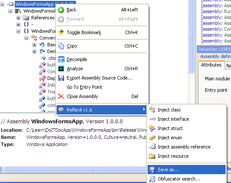Click the Conversion class icon in tree
Screen dimensions: 231x183
[x=34, y=38]
